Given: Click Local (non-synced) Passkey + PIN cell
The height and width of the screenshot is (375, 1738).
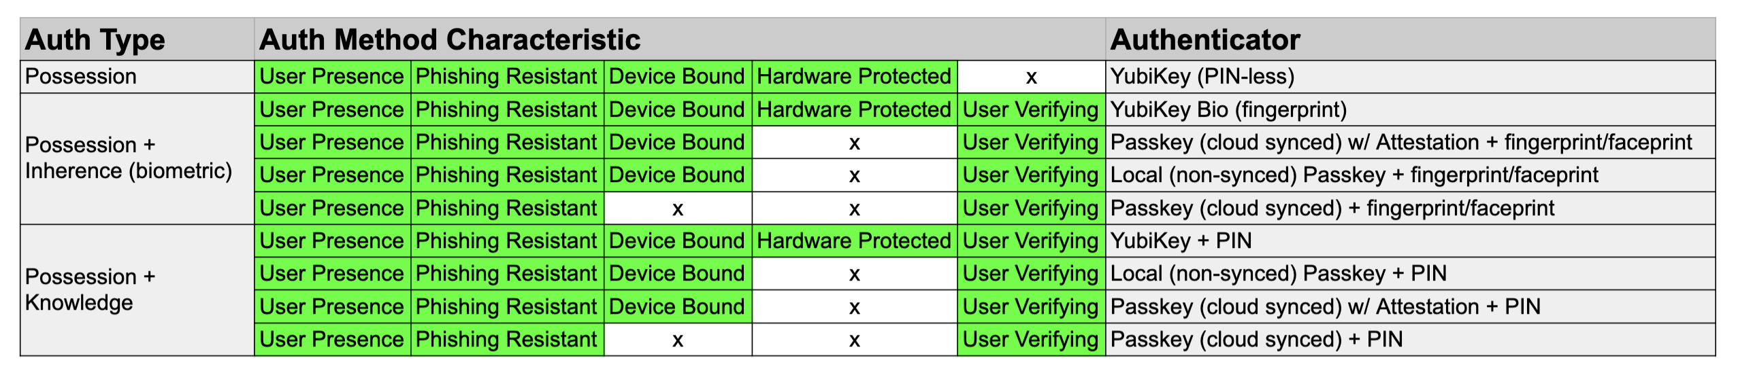Looking at the screenshot, I should coord(1278,274).
